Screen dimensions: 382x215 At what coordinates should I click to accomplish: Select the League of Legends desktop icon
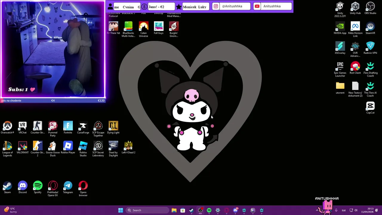click(7, 149)
